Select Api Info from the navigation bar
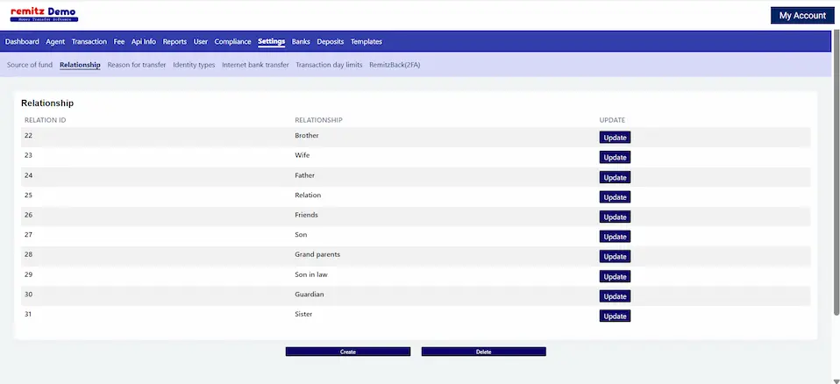840x384 pixels. click(x=144, y=41)
